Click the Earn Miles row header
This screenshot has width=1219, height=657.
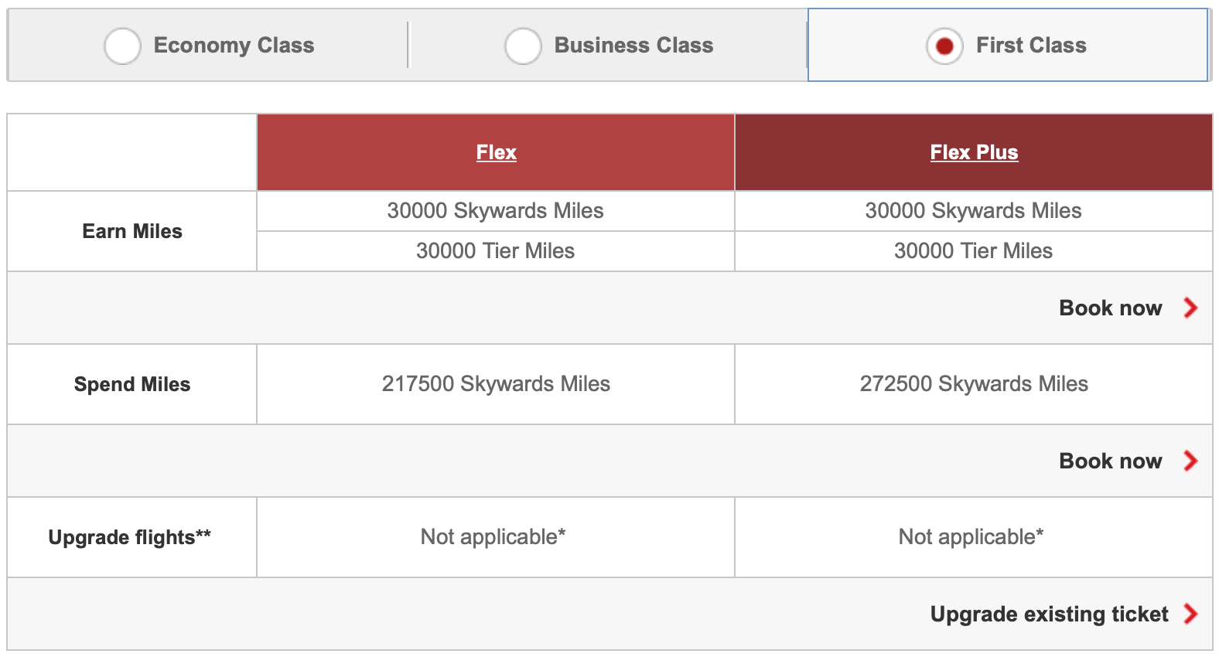point(132,231)
